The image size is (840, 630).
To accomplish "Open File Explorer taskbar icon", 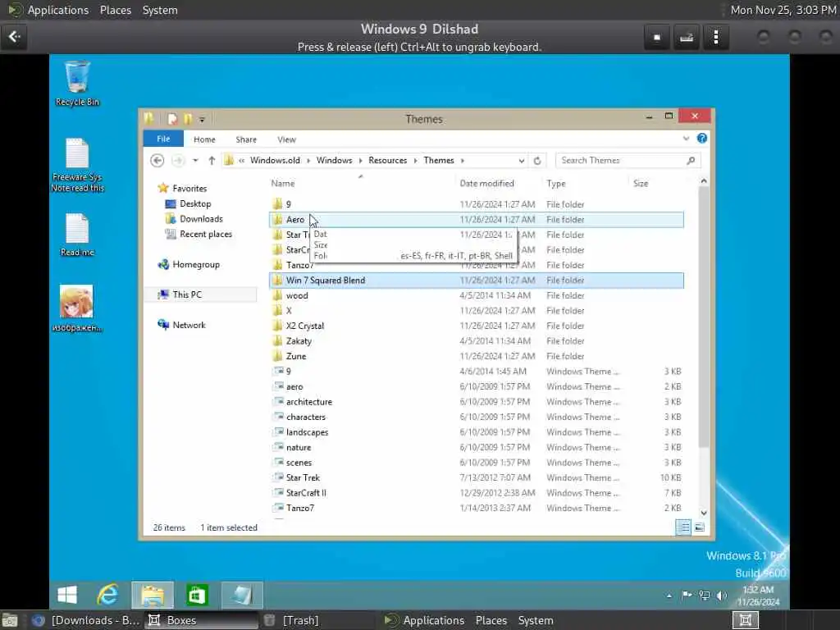I will click(153, 595).
